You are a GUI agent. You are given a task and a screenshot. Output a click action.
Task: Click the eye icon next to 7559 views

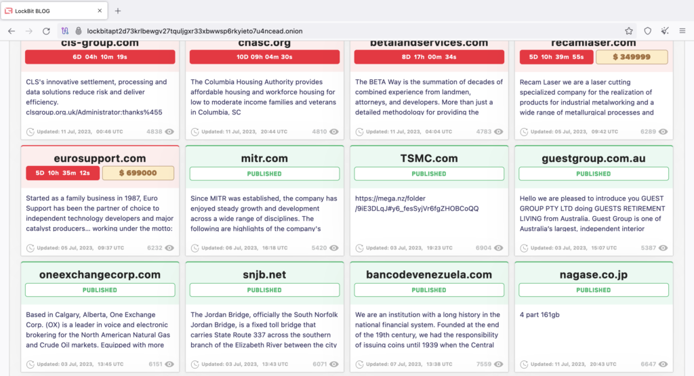pos(499,364)
